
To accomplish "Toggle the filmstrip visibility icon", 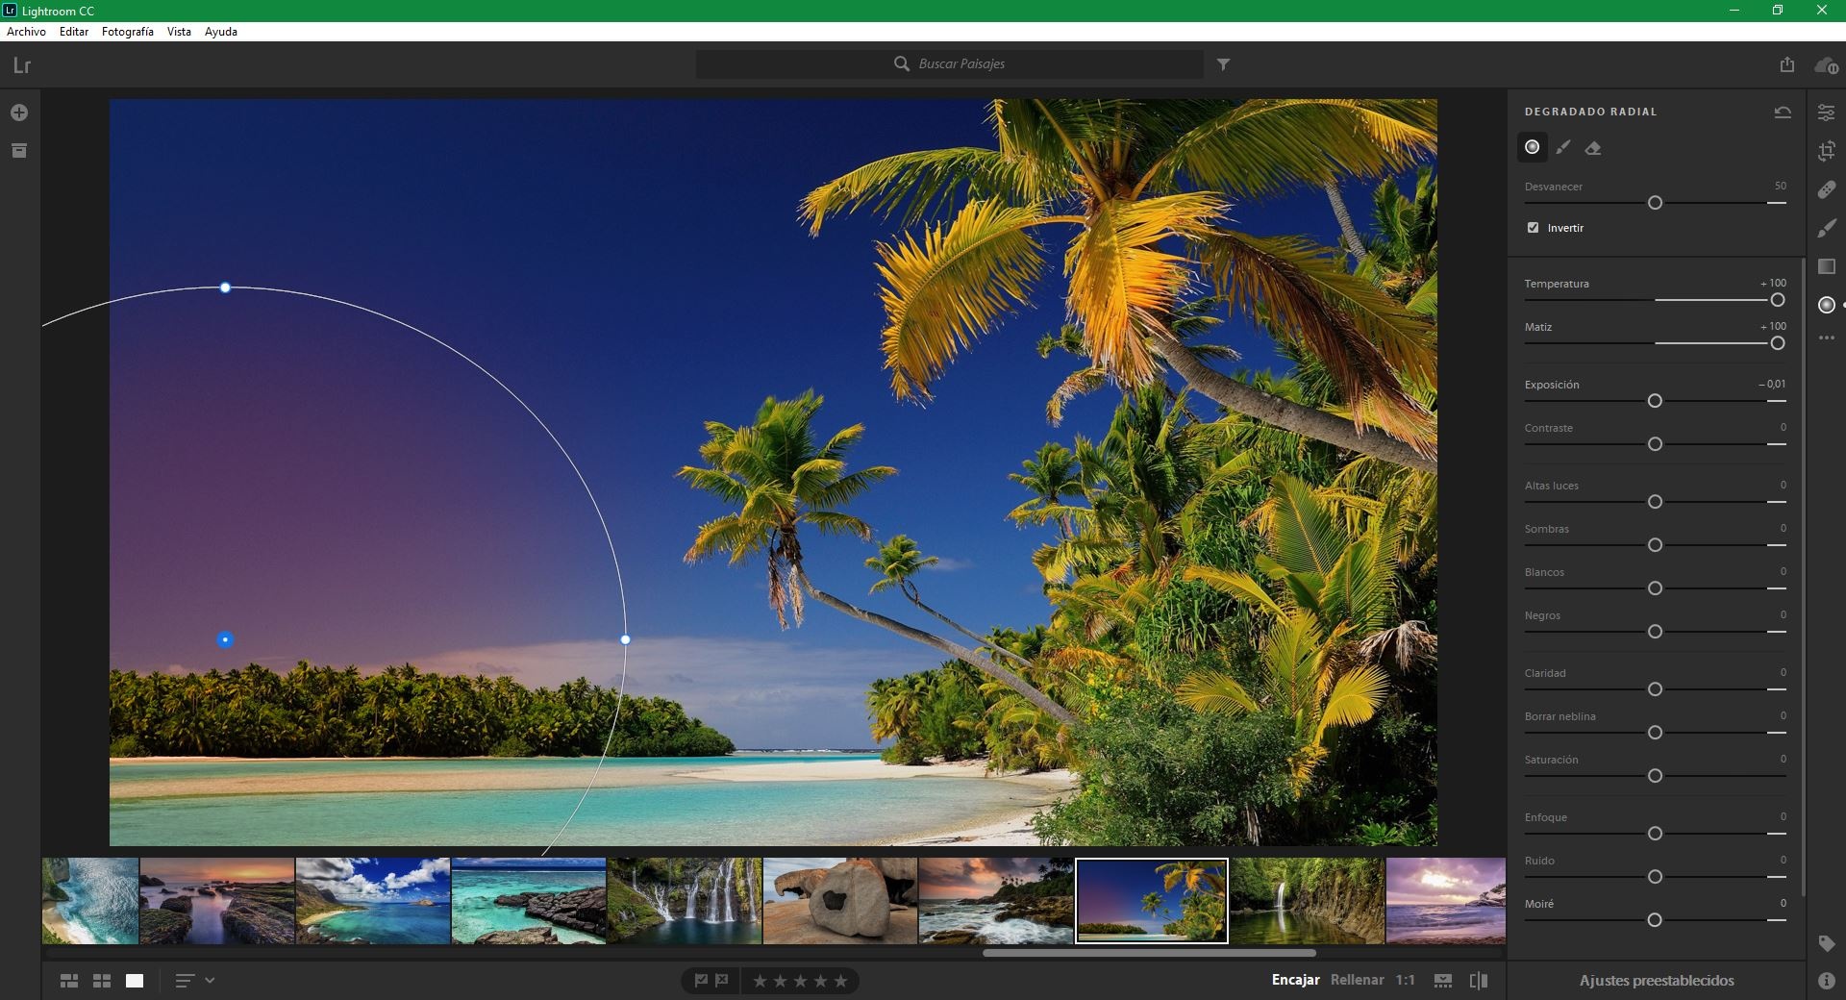I will pos(1443,981).
